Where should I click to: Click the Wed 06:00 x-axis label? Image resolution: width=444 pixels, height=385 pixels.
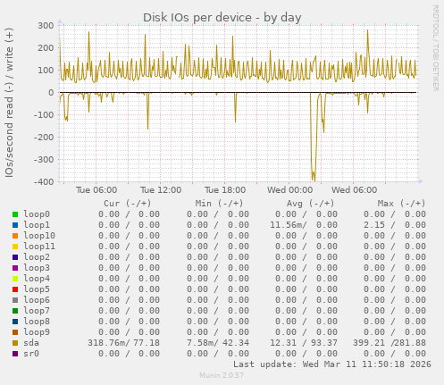pos(354,190)
